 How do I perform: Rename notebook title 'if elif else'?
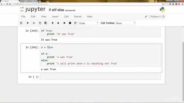[x=56, y=10]
